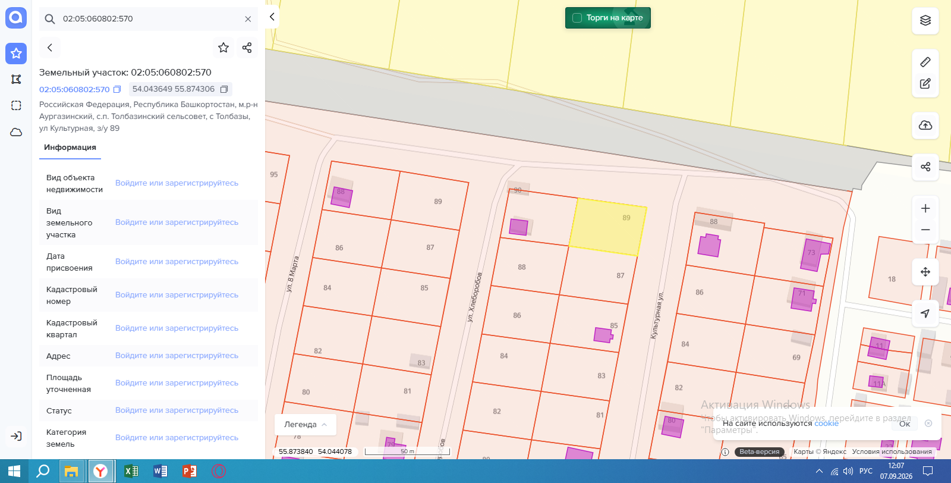The image size is (951, 483).
Task: Add parcel to favorites with star icon
Action: [223, 48]
